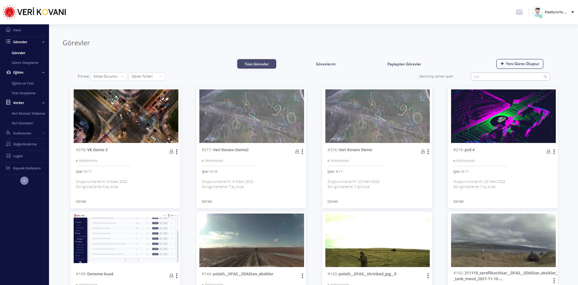578x285 pixels.
Task: Open three-dot menu on VK Demo 3 card
Action: [x=177, y=151]
